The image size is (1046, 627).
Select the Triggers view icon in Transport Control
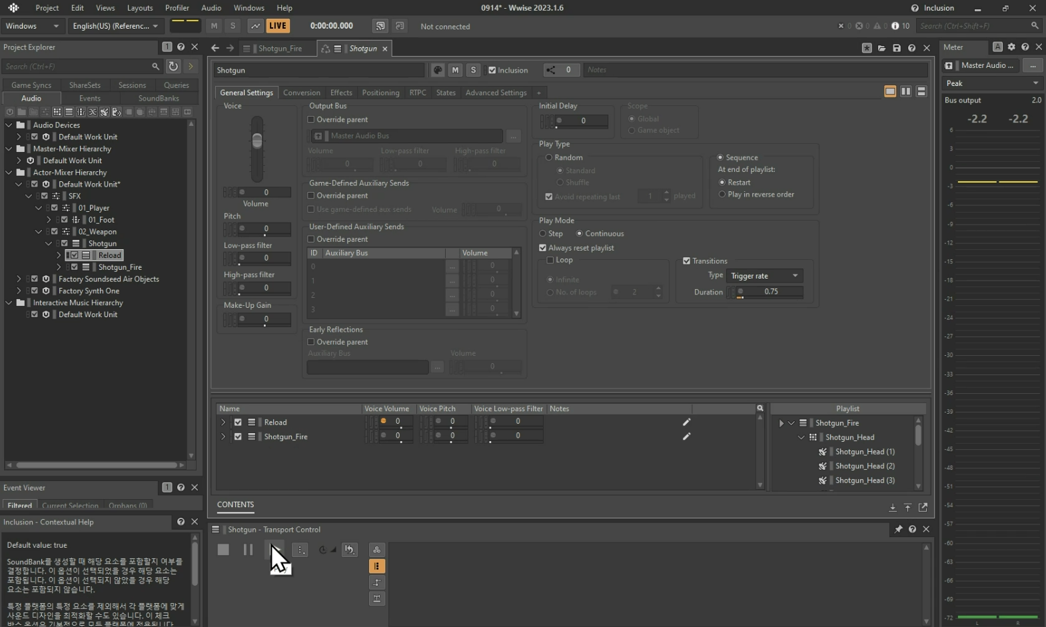377,598
